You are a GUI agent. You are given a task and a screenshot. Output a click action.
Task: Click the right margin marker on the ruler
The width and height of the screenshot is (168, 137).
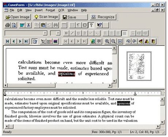pos(135,93)
